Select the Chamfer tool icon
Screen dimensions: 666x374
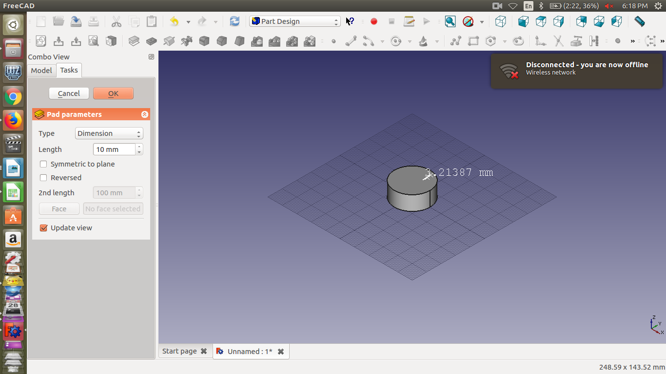coord(222,41)
